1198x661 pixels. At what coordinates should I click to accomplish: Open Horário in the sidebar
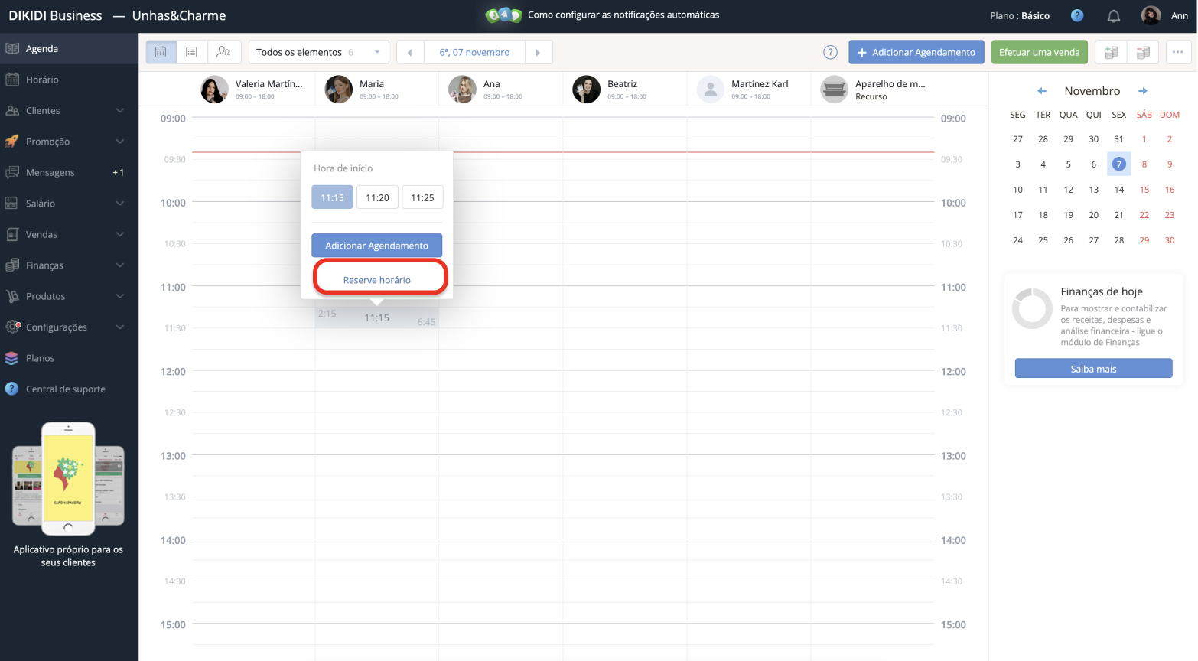click(x=42, y=80)
